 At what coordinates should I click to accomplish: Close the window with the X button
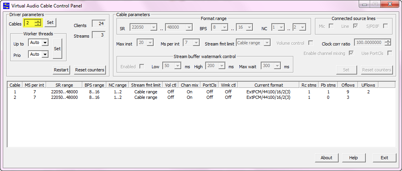pyautogui.click(x=390, y=4)
